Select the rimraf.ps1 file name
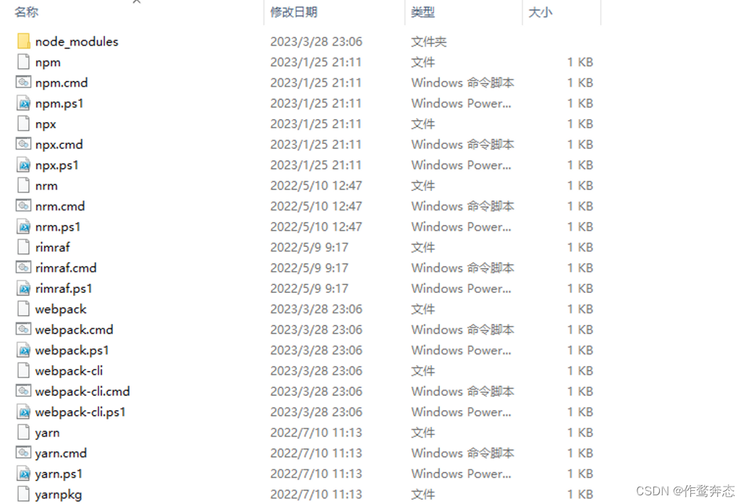This screenshot has height=504, width=746. (x=64, y=289)
